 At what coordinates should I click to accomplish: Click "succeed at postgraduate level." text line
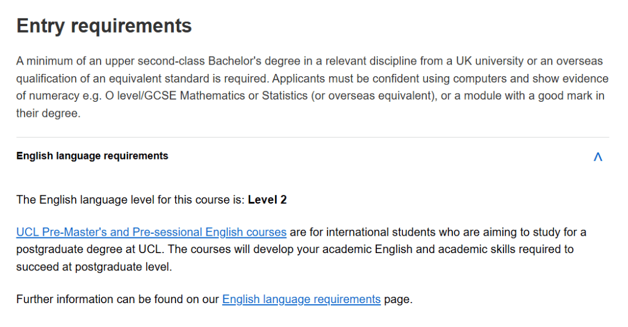pyautogui.click(x=94, y=267)
